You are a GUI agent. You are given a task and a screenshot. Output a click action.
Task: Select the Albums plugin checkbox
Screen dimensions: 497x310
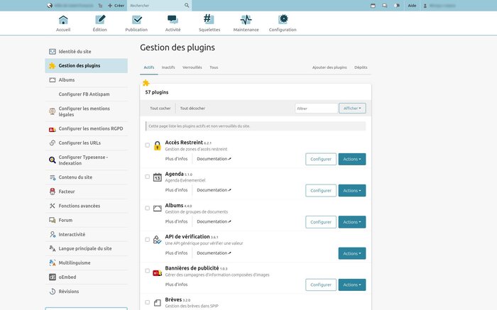148,208
